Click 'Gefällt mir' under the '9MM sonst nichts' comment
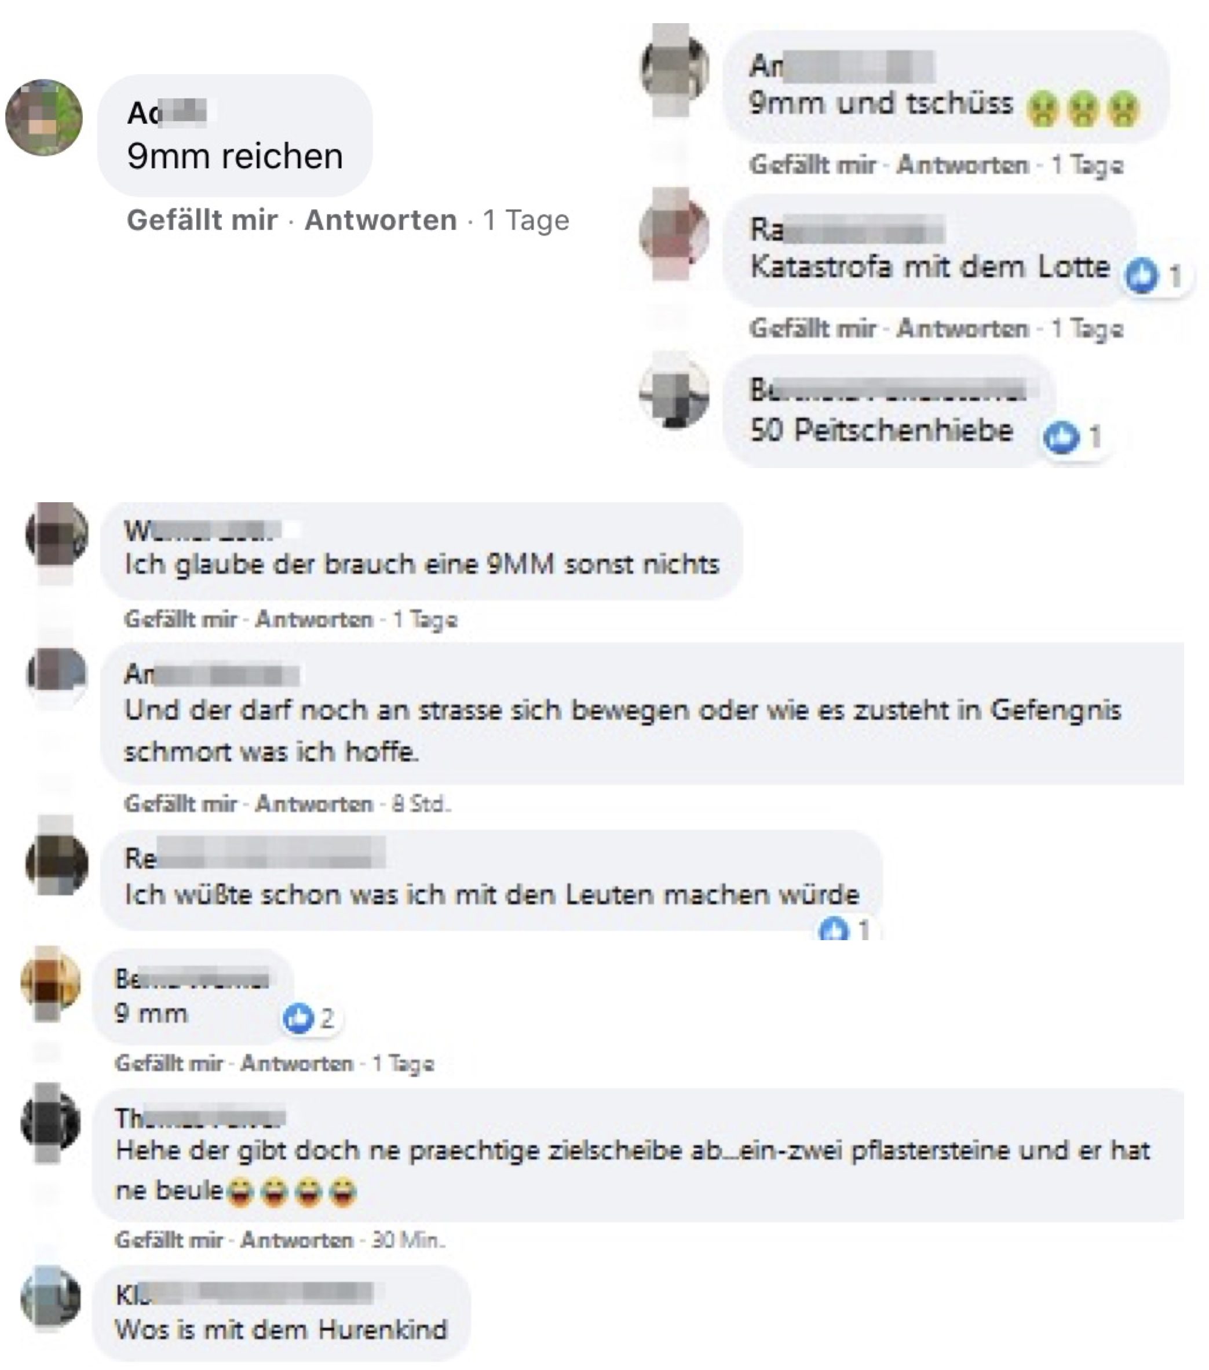The image size is (1209, 1370). click(x=181, y=619)
